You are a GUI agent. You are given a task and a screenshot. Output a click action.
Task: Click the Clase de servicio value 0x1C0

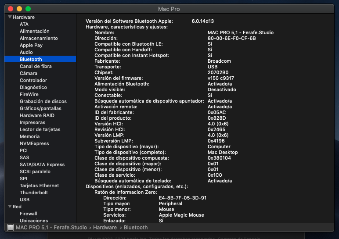(x=215, y=175)
